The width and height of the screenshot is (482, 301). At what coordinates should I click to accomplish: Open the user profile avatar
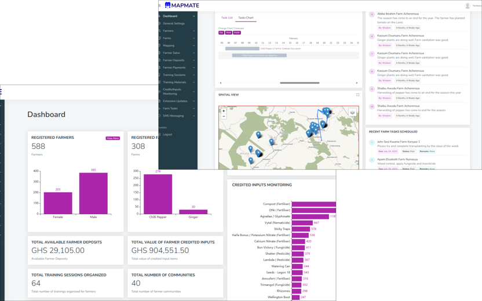[x=468, y=6]
